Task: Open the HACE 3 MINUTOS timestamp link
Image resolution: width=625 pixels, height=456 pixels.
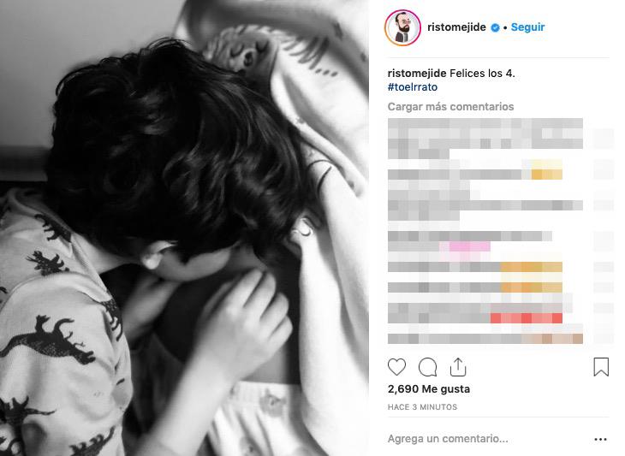Action: [x=422, y=407]
